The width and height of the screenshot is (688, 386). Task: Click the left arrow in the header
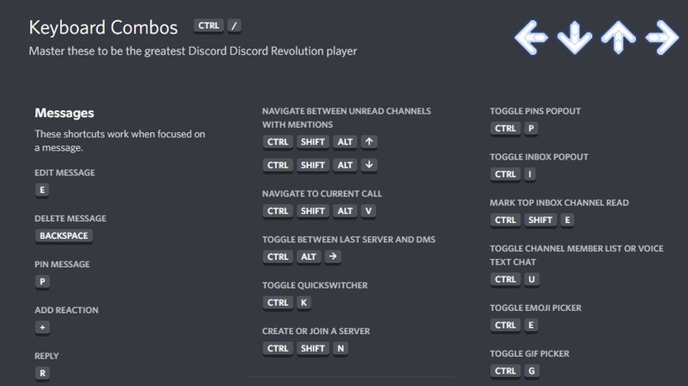pos(532,37)
